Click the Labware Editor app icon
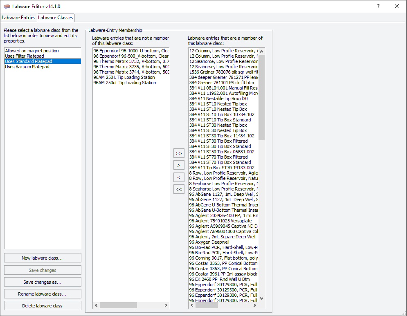The height and width of the screenshot is (316, 407). (x=7, y=6)
